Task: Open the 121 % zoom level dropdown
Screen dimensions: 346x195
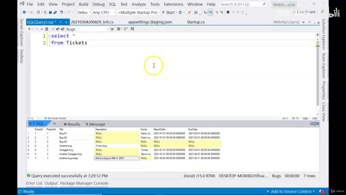Action: tap(33, 118)
